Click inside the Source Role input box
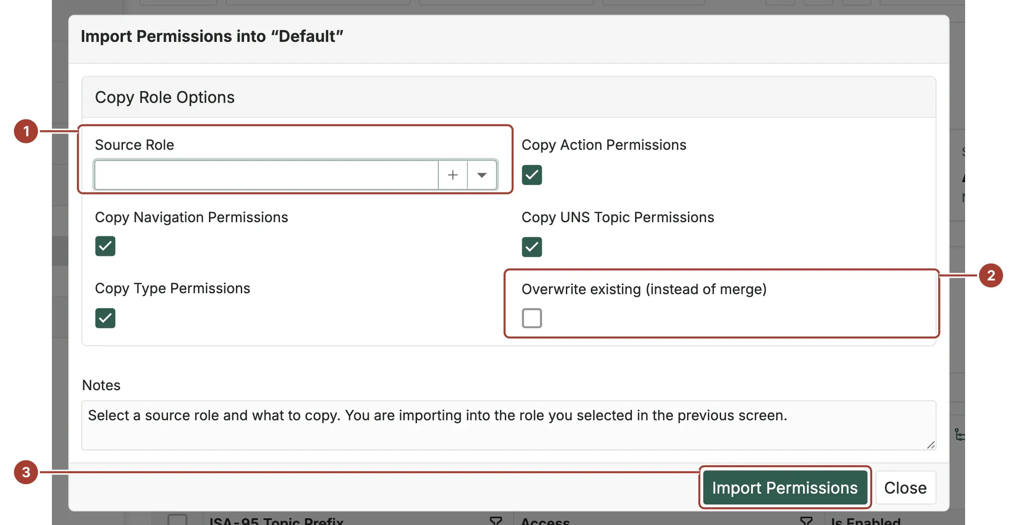Screen dimensions: 1017x525 coord(266,175)
